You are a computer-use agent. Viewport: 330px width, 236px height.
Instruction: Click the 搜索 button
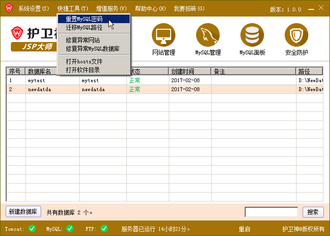[313, 212]
